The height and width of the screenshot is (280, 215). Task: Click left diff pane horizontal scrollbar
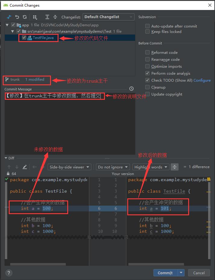[38, 264]
